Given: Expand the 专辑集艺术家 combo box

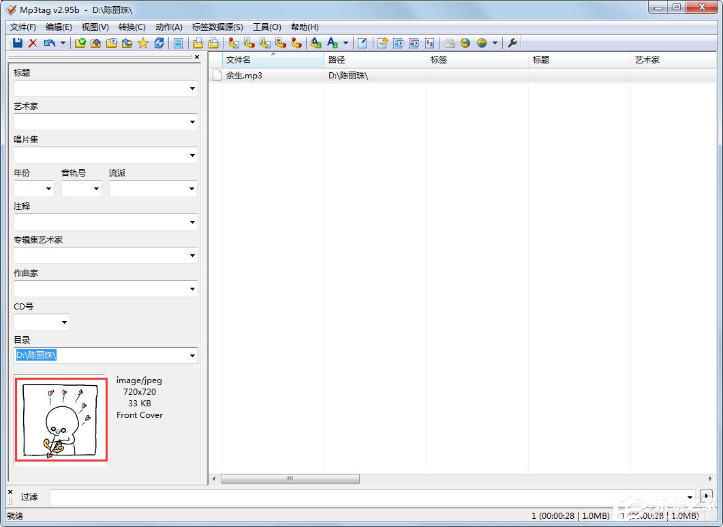Looking at the screenshot, I should (x=192, y=255).
